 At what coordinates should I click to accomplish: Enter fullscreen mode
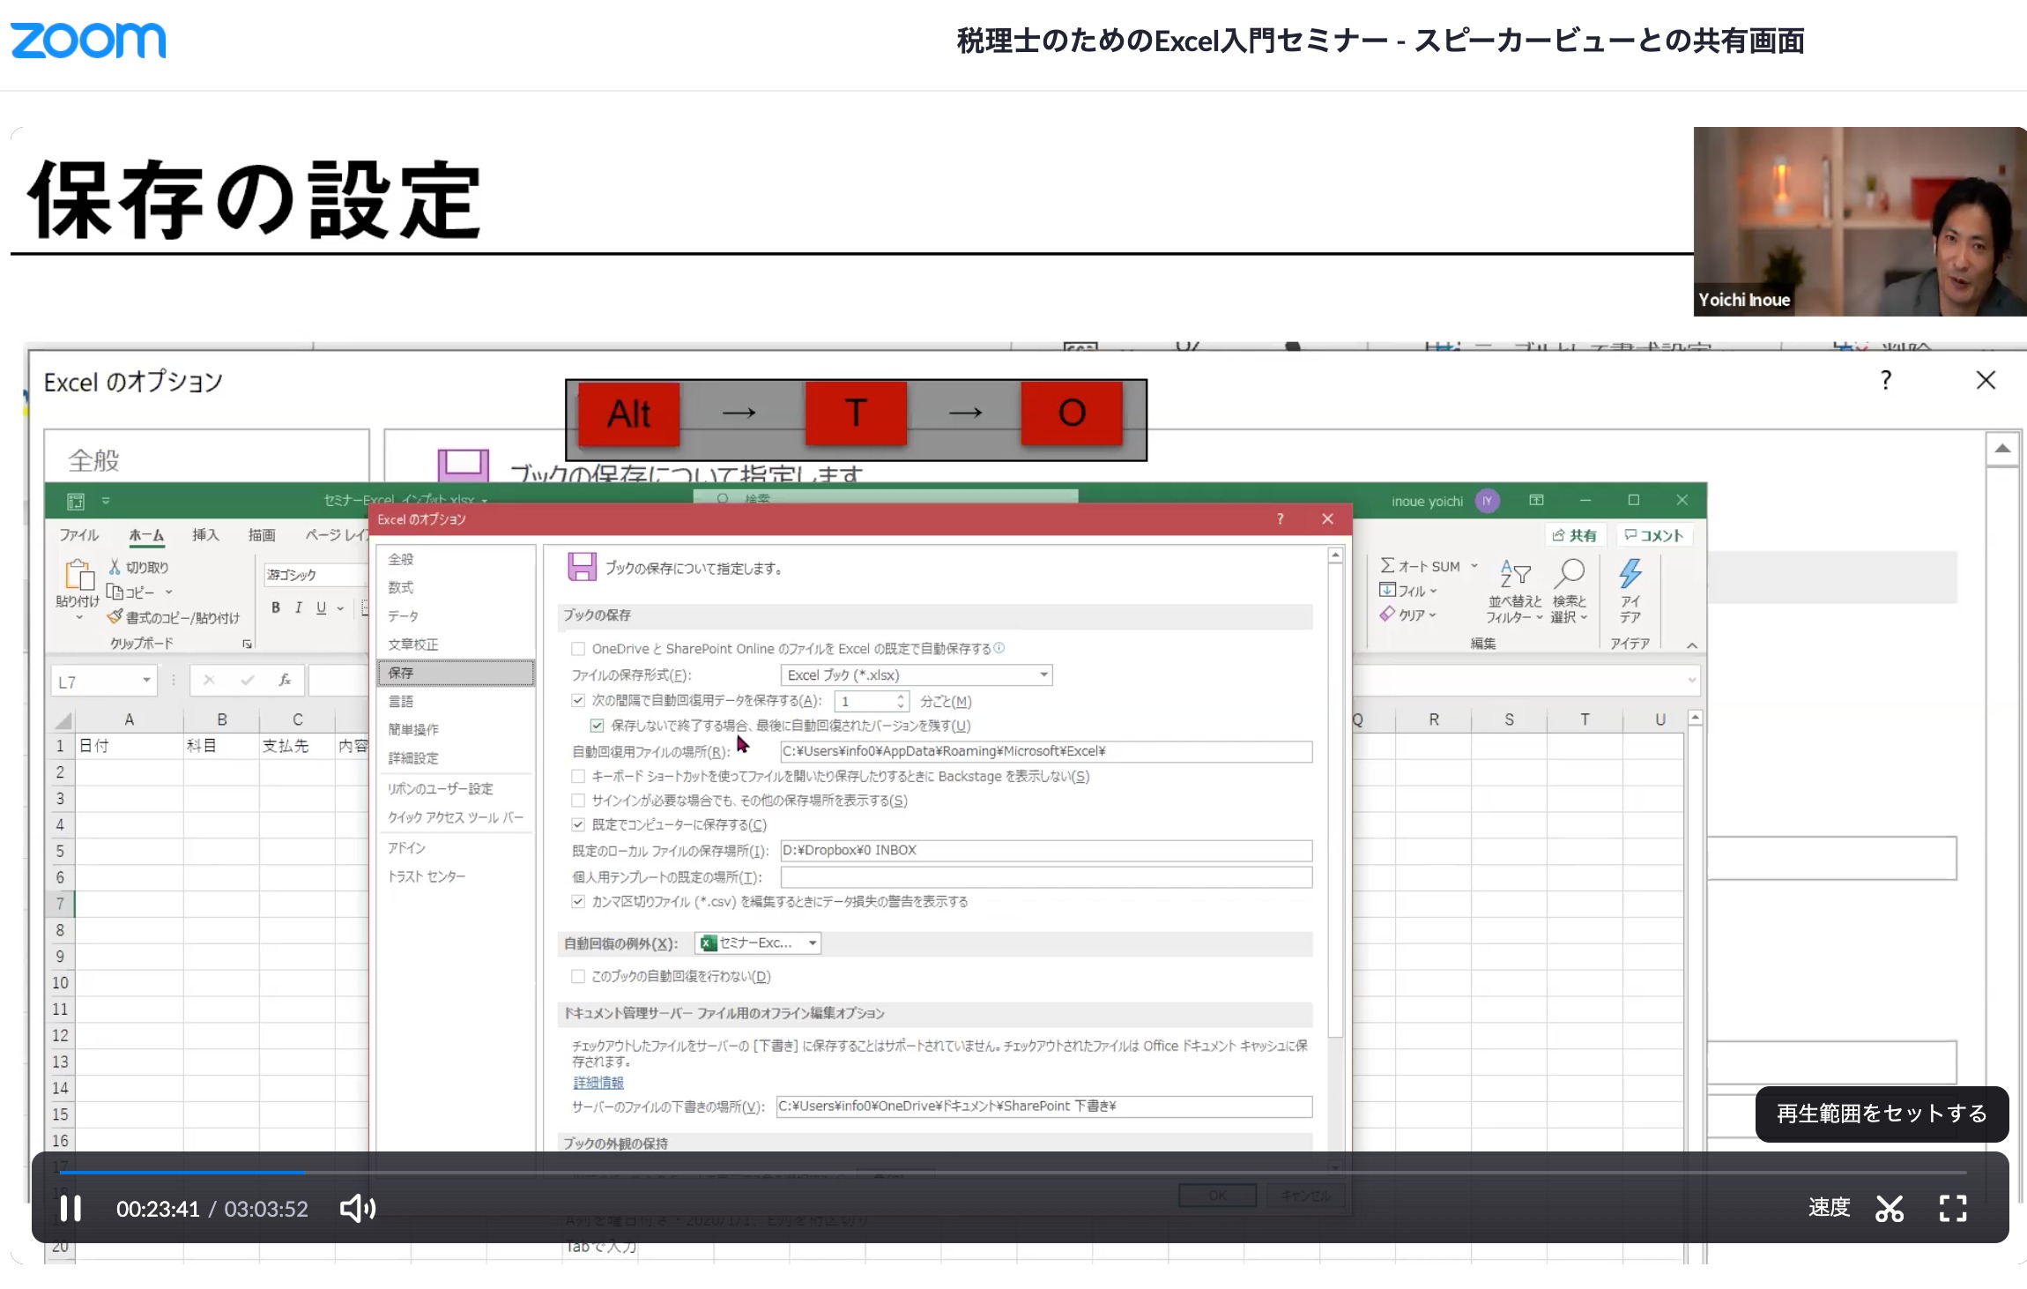tap(1953, 1208)
